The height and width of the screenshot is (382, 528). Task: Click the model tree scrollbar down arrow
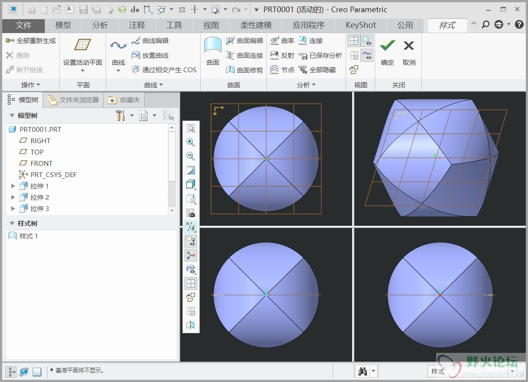point(172,211)
